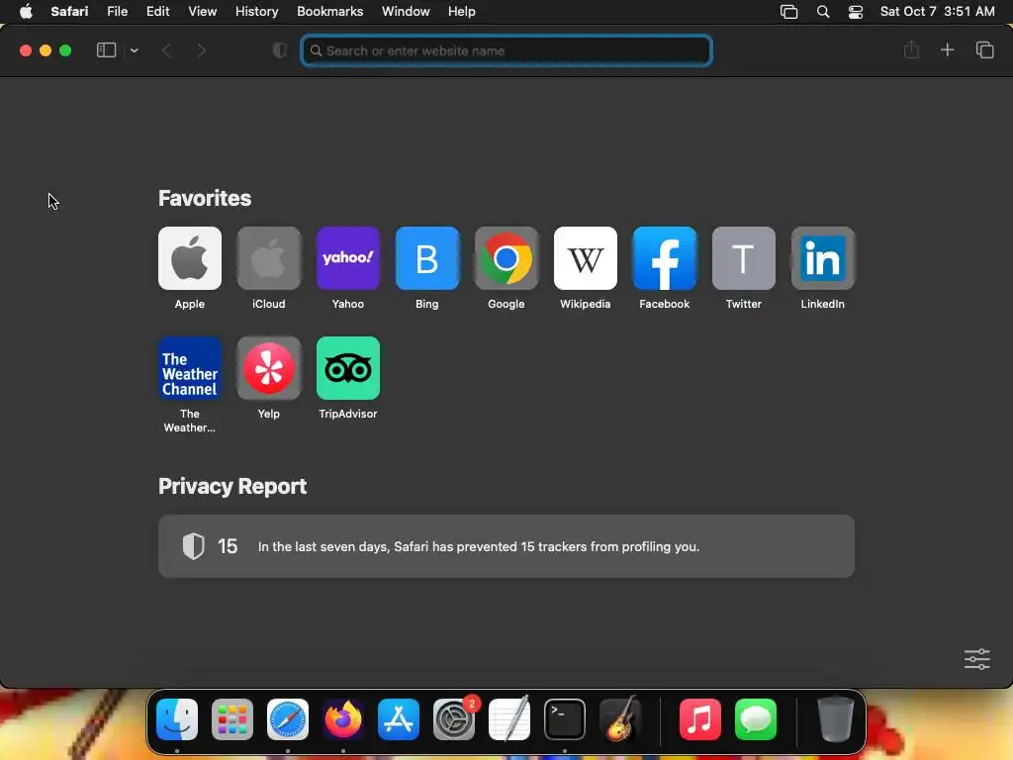Open the privacy report shield in toolbar

[x=280, y=50]
